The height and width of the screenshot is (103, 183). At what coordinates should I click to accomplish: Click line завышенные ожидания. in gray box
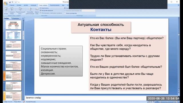[56, 63]
